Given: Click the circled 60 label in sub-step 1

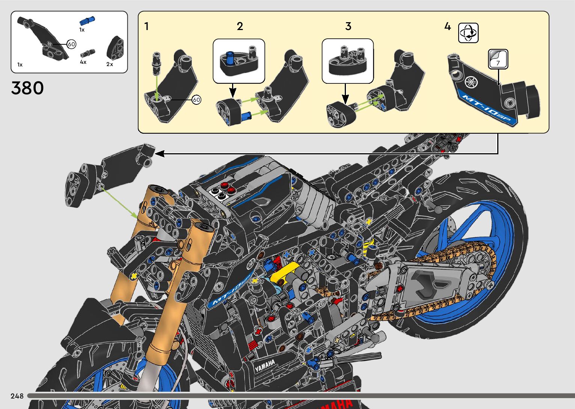Looking at the screenshot, I should 196,100.
